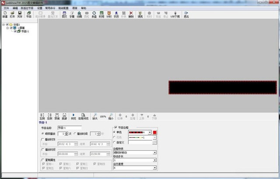Enable the 播放时段 checkbox

coord(43,149)
